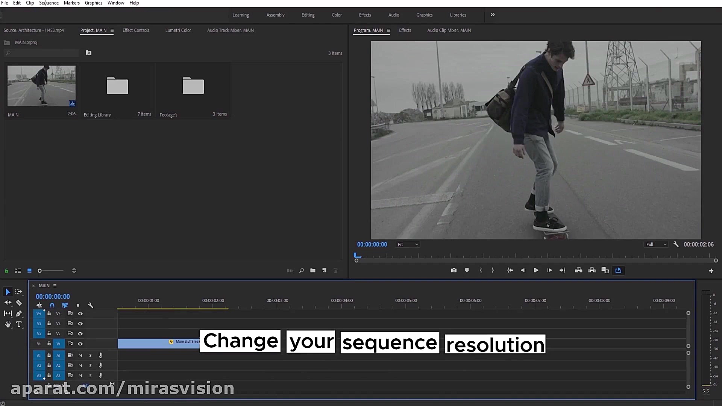Toggle V4 track output eye

click(80, 314)
